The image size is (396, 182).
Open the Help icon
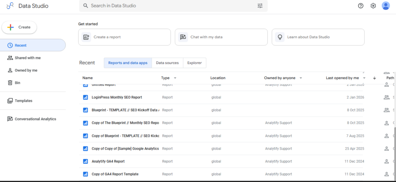[x=361, y=6]
